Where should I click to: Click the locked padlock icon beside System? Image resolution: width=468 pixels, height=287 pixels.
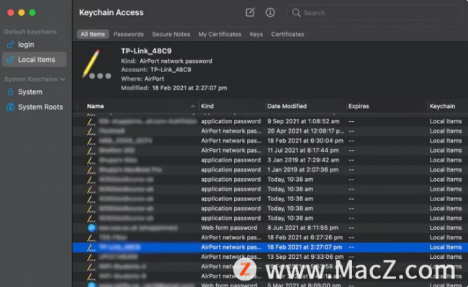coord(11,92)
